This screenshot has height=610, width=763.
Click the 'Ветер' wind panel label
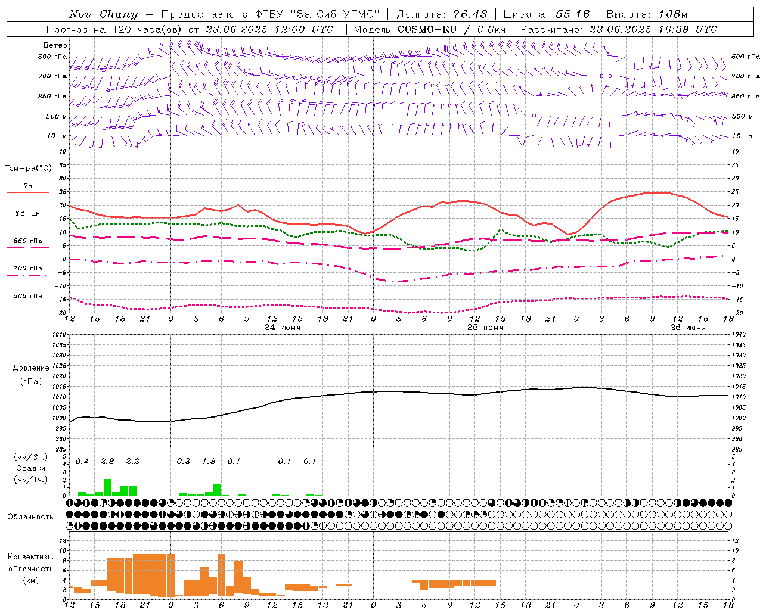click(x=55, y=45)
